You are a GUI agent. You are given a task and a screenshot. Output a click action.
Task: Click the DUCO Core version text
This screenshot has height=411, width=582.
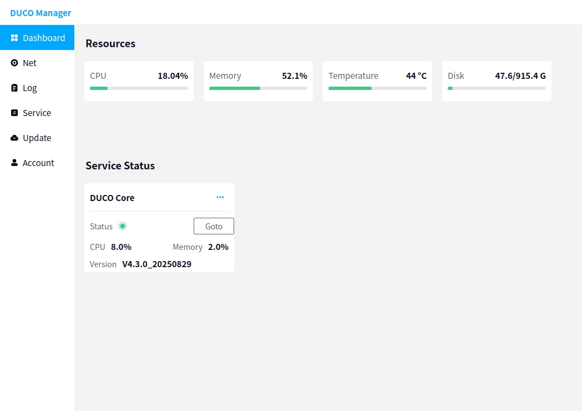[x=156, y=264]
